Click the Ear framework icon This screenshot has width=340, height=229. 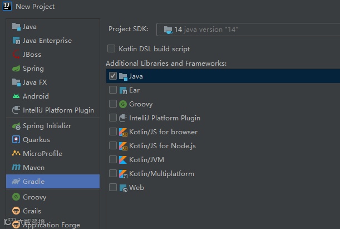click(x=123, y=90)
